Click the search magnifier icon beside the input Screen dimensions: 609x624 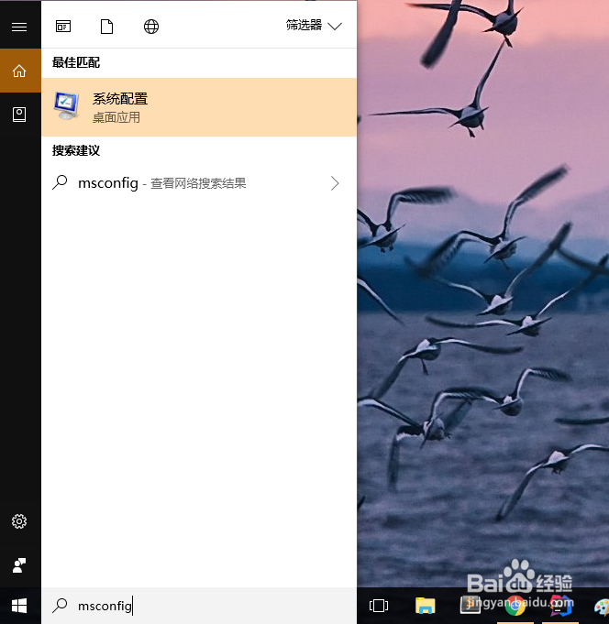tap(60, 606)
